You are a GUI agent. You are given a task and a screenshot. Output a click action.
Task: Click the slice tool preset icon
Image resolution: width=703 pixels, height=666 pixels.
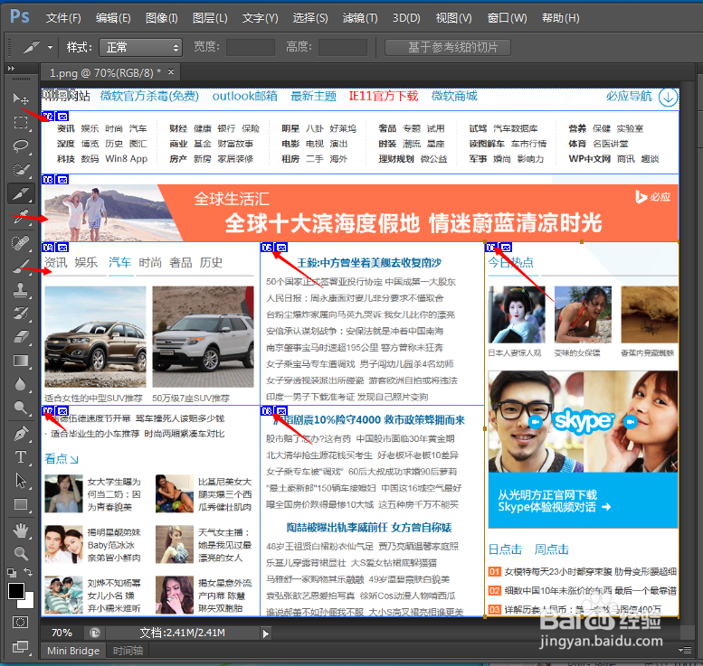tap(31, 47)
